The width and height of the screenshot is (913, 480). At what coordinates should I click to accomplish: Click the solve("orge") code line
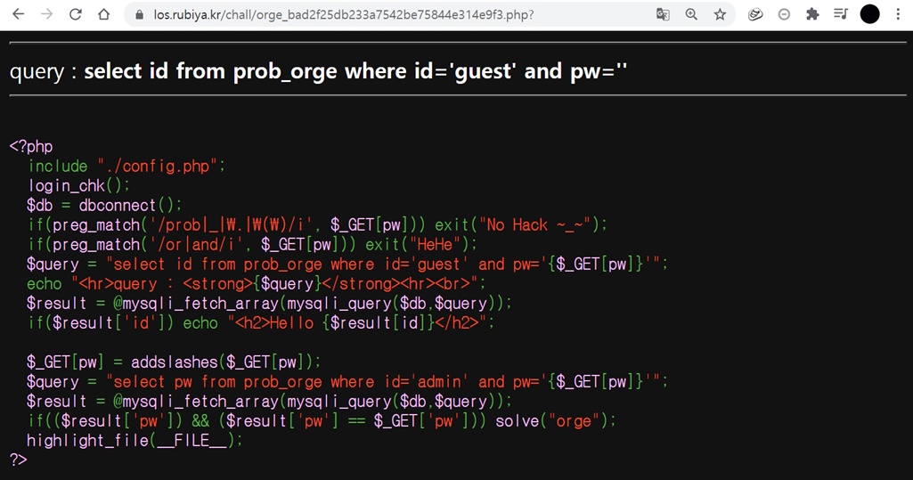point(322,421)
